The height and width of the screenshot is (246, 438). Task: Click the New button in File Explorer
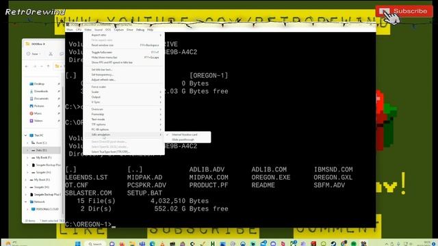click(x=34, y=54)
